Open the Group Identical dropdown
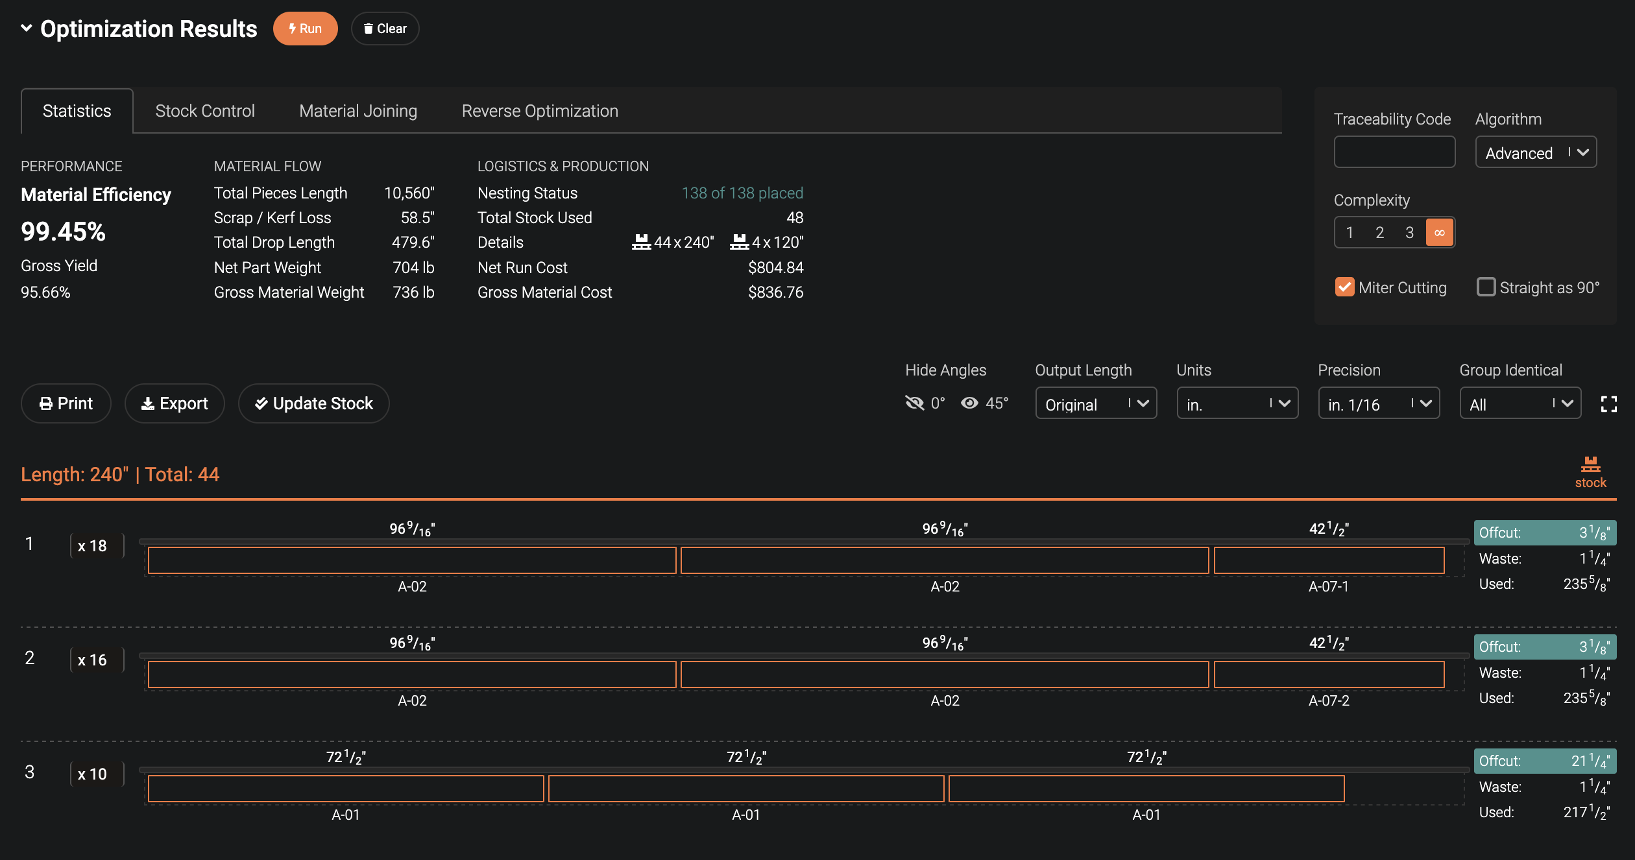Screen dimensions: 1635x860 (1520, 403)
